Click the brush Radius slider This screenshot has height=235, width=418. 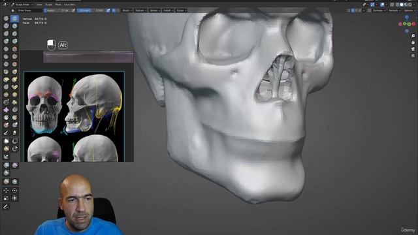tap(57, 10)
